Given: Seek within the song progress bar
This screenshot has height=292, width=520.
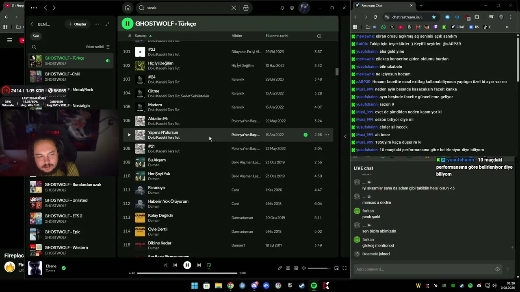Looking at the screenshot, I should tap(187, 273).
